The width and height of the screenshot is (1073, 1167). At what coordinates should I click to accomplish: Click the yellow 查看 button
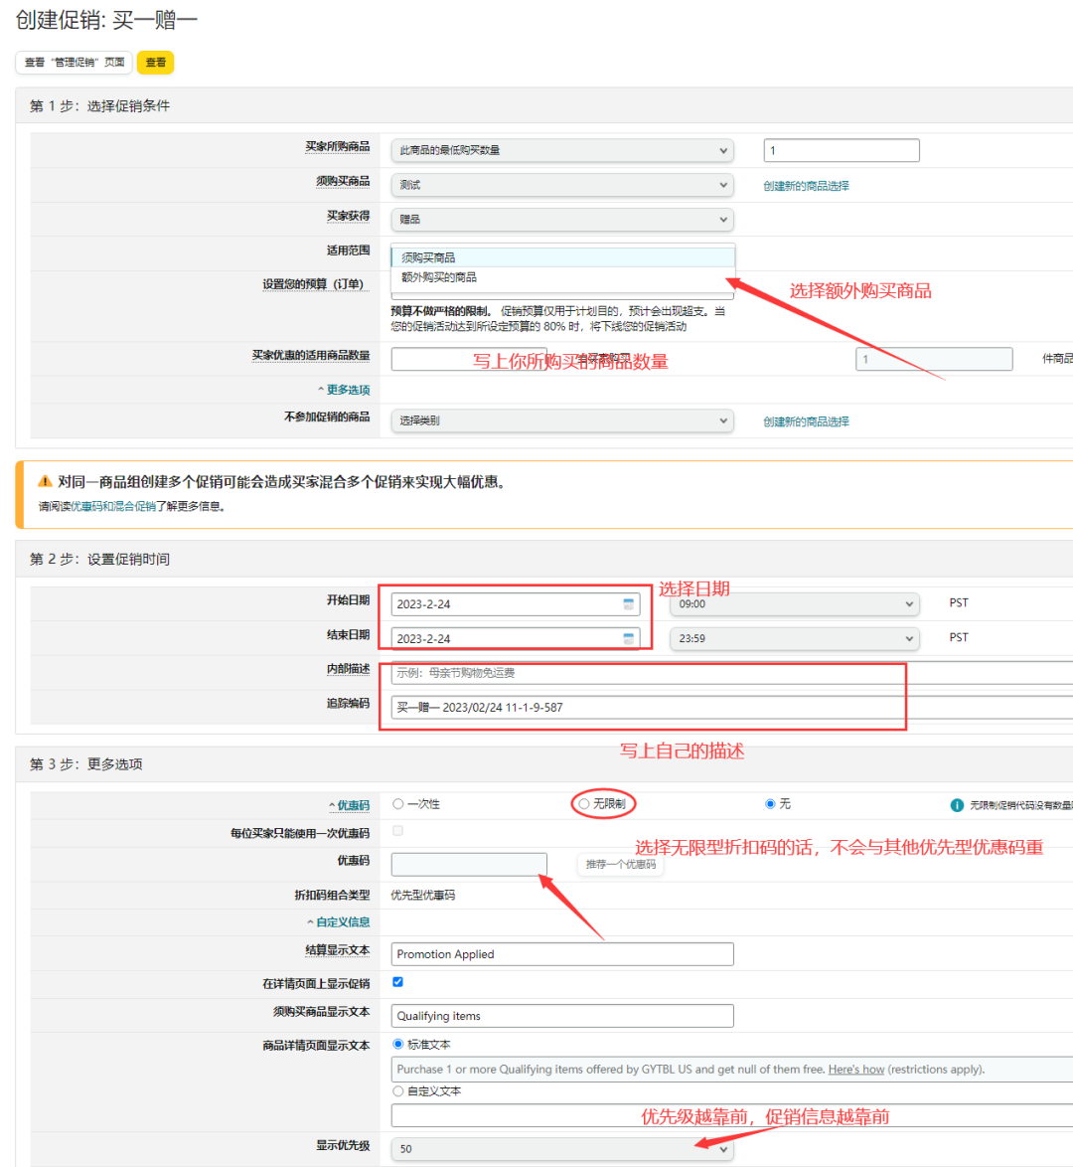tap(155, 62)
